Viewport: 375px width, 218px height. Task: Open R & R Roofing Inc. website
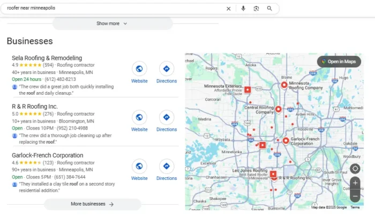(139, 118)
